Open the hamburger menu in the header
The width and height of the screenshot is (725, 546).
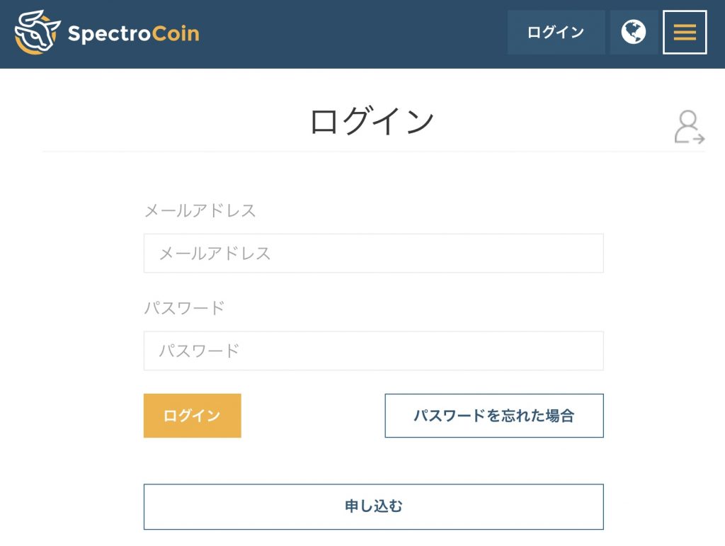[x=685, y=32]
